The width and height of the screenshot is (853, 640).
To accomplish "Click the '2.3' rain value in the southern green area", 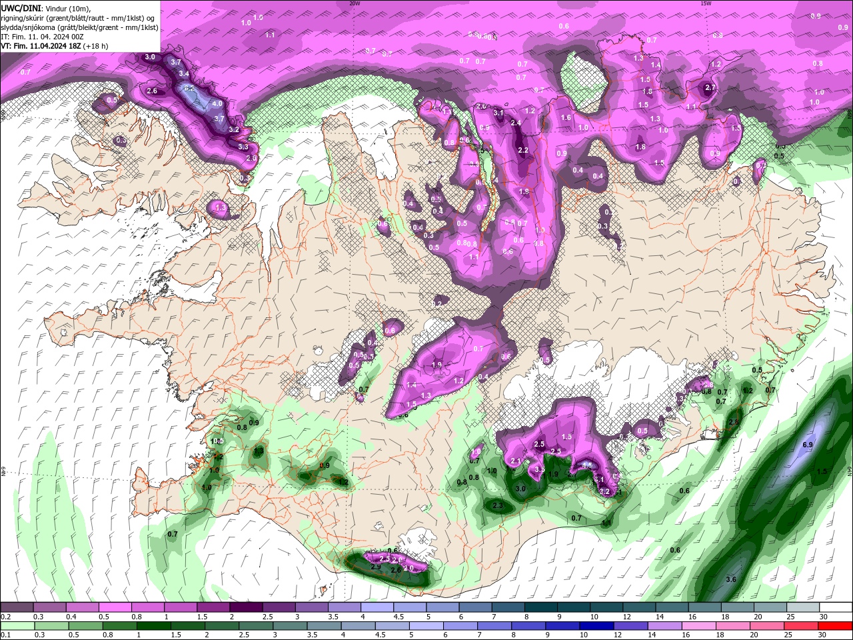I will click(x=498, y=506).
